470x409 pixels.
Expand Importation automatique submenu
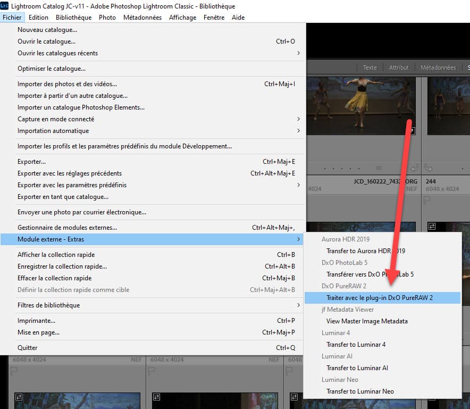pos(153,131)
